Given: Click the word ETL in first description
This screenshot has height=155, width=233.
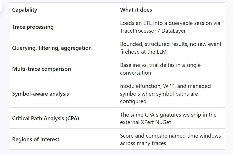Looking at the screenshot, I should 147,23.
